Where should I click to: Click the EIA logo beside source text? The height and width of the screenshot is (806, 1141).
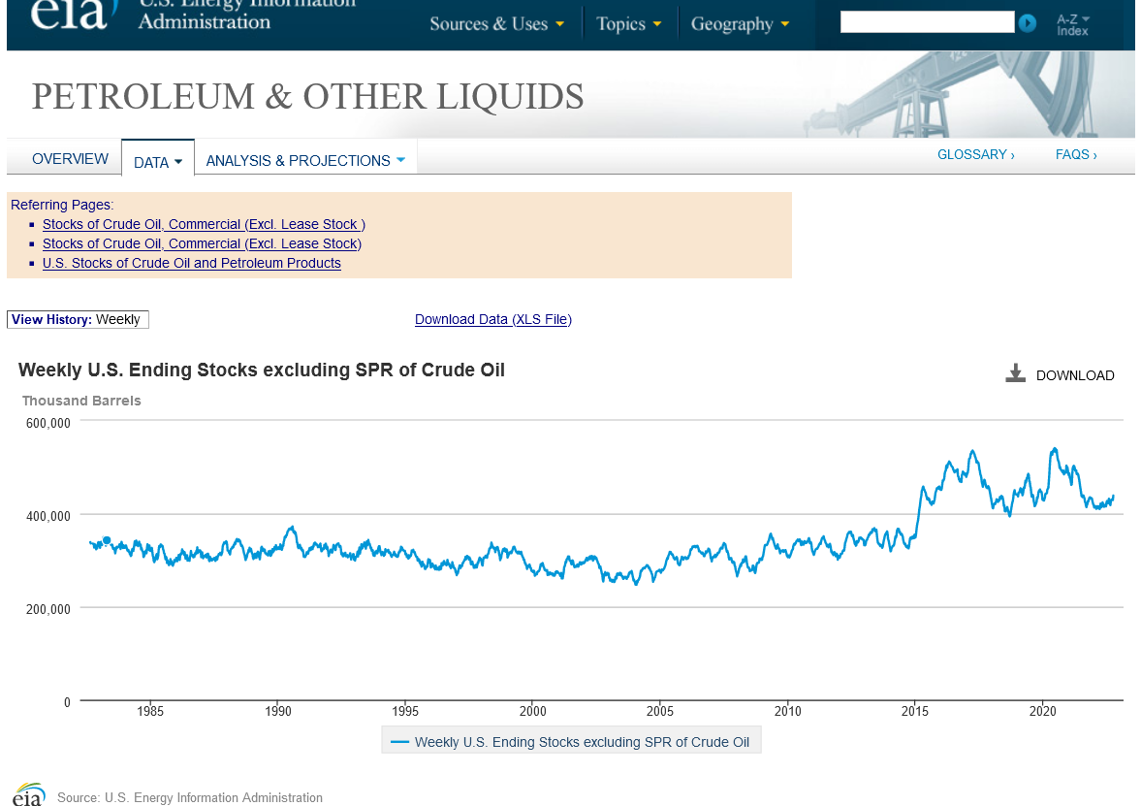click(29, 794)
